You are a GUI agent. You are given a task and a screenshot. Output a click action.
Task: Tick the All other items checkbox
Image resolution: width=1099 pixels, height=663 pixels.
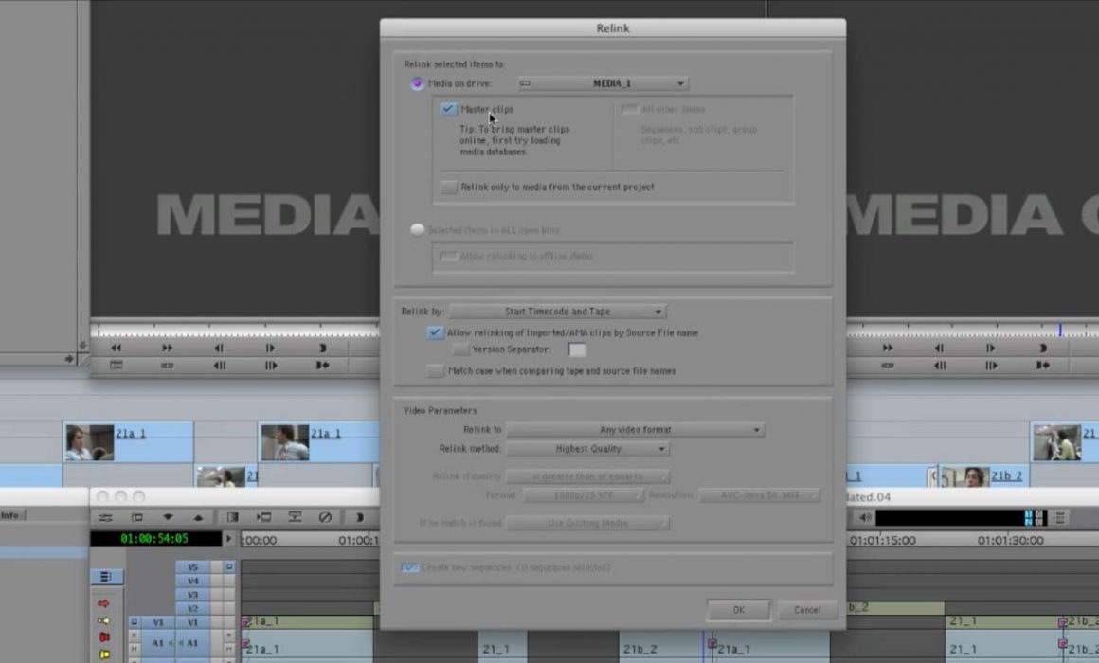[629, 109]
